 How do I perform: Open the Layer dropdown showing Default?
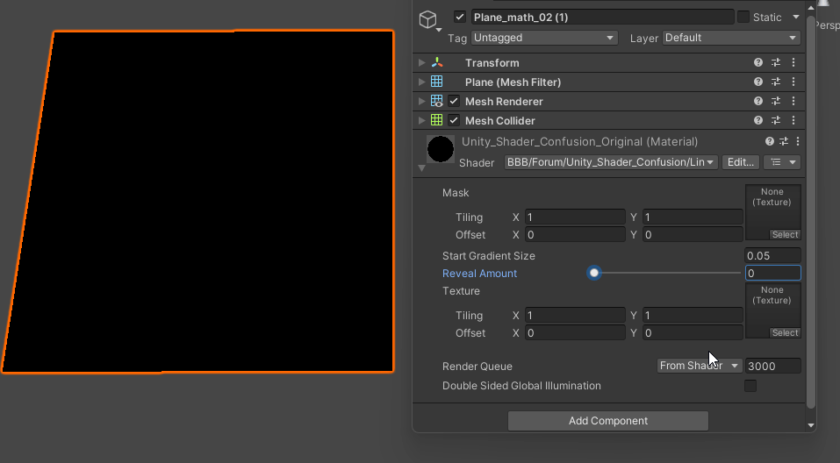731,38
